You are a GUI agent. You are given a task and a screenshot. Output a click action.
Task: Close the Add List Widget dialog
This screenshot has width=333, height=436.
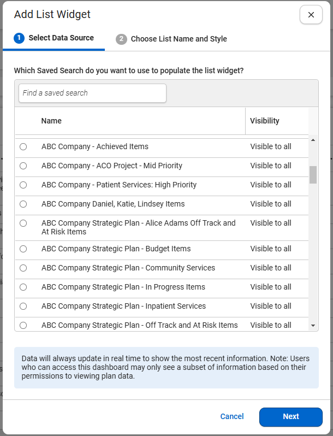tap(311, 15)
